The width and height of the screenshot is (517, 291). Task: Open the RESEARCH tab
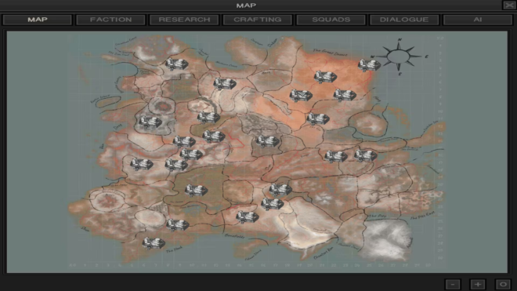[184, 20]
